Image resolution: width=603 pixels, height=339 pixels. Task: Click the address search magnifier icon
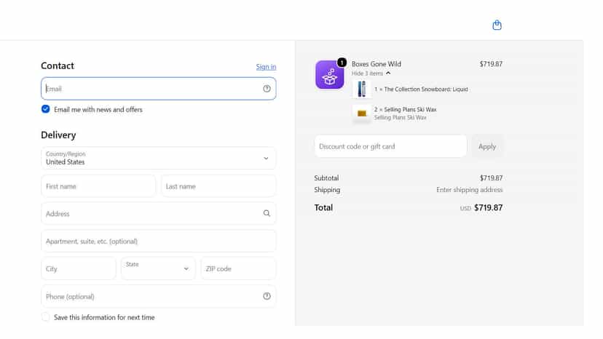267,213
